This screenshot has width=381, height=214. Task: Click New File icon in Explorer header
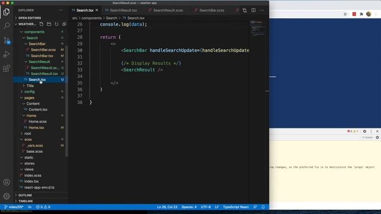point(41,24)
